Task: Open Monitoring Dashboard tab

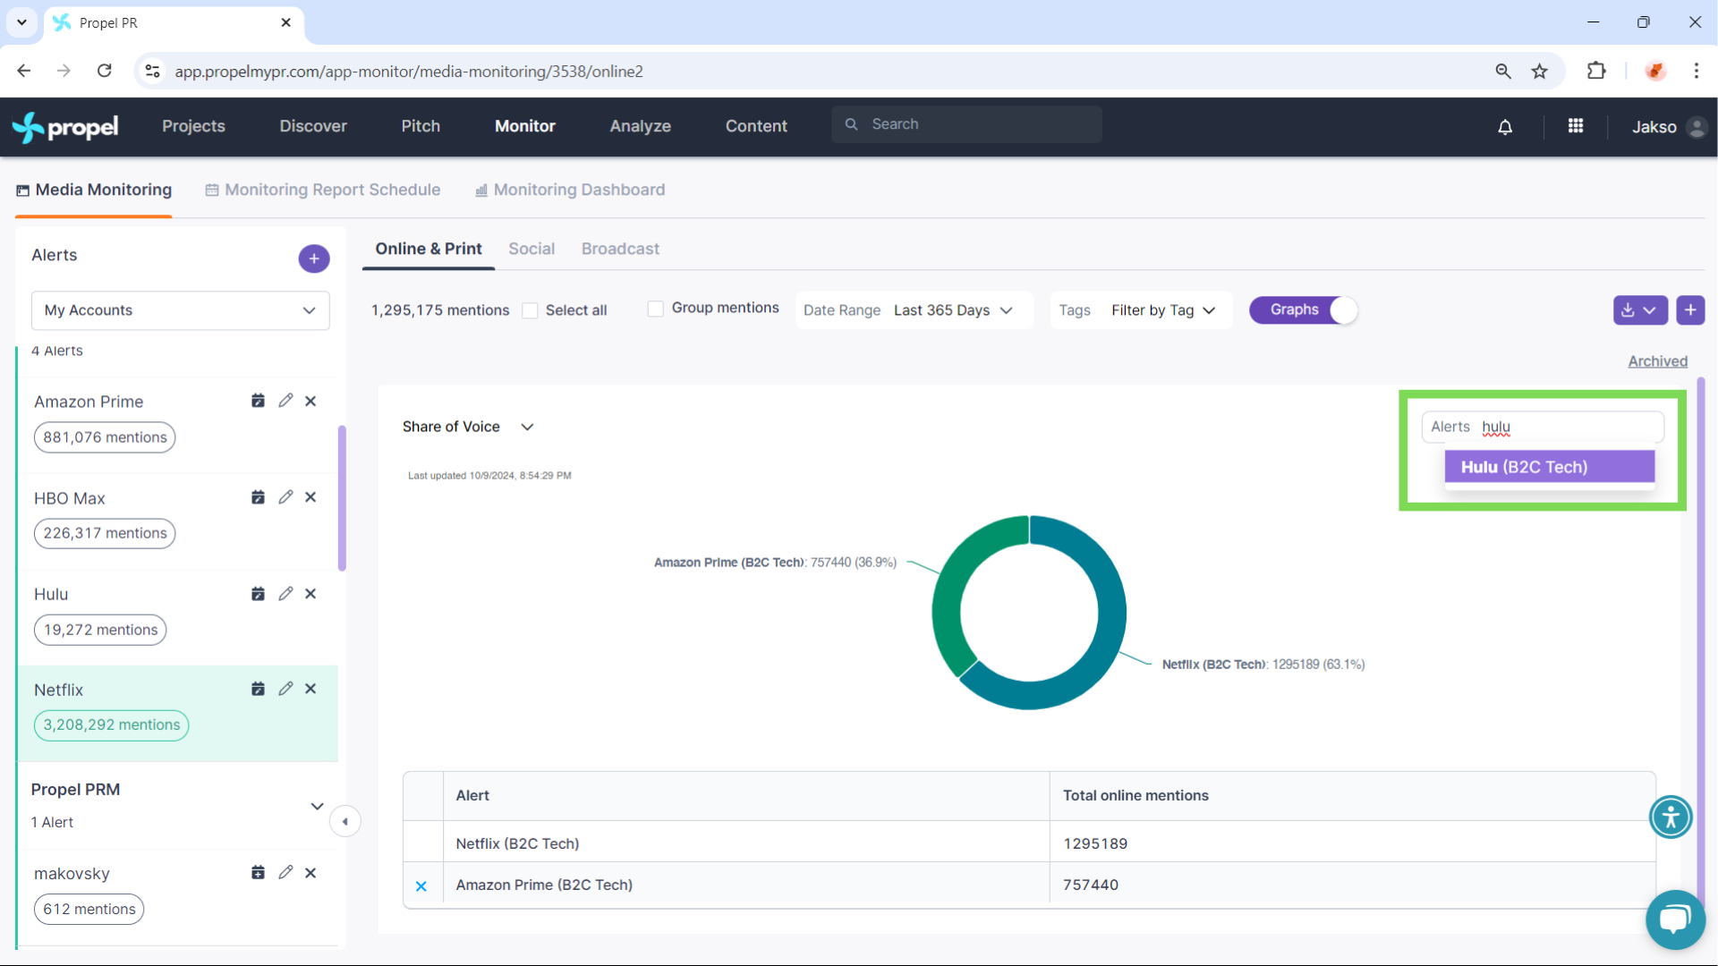Action: [x=570, y=190]
